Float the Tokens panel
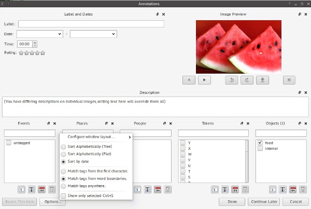 coord(242,123)
